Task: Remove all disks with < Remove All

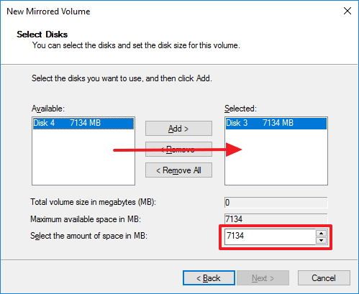Action: coord(178,170)
